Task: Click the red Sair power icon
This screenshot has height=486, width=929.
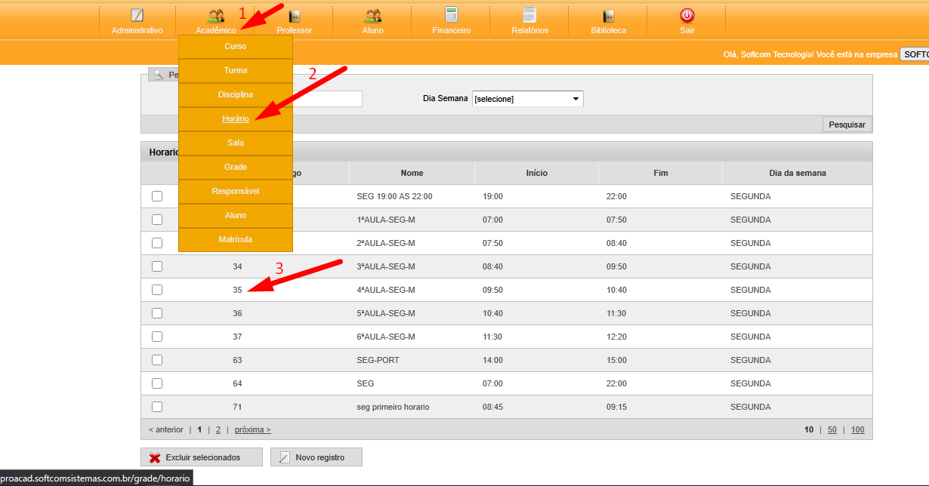Action: coord(687,16)
